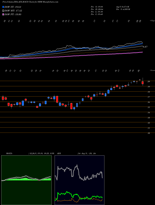Click the MACD parameters '(12,26,9) 19.18, 18.23, 0.93'
Viewport: 155px width, 205px height.
(41, 153)
